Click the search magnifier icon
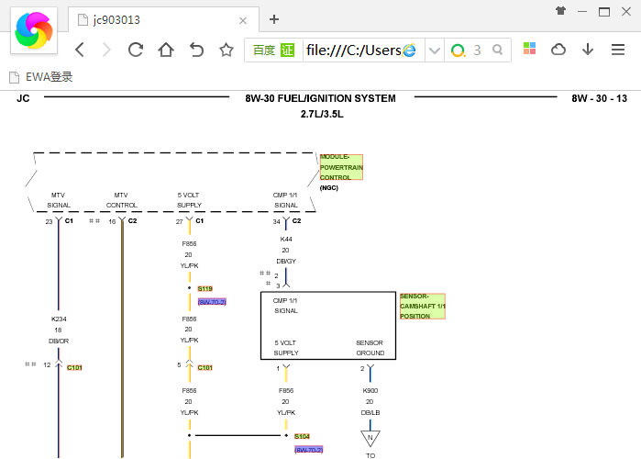 click(498, 50)
